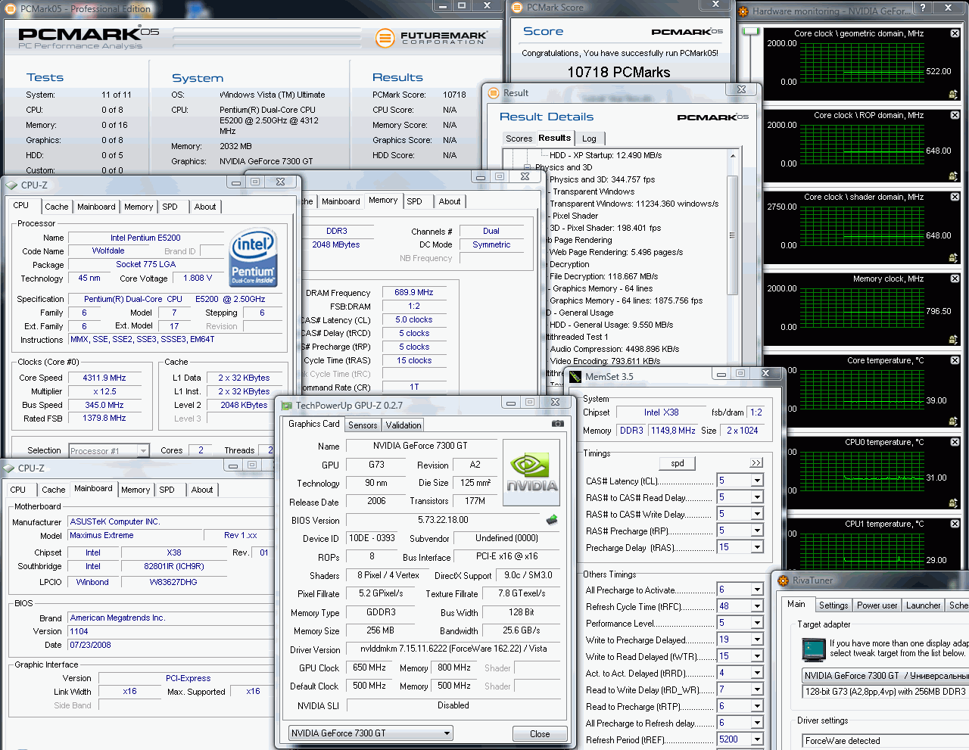The image size is (969, 750).
Task: Click the help button in Hardware monitoring
Action: click(x=923, y=8)
